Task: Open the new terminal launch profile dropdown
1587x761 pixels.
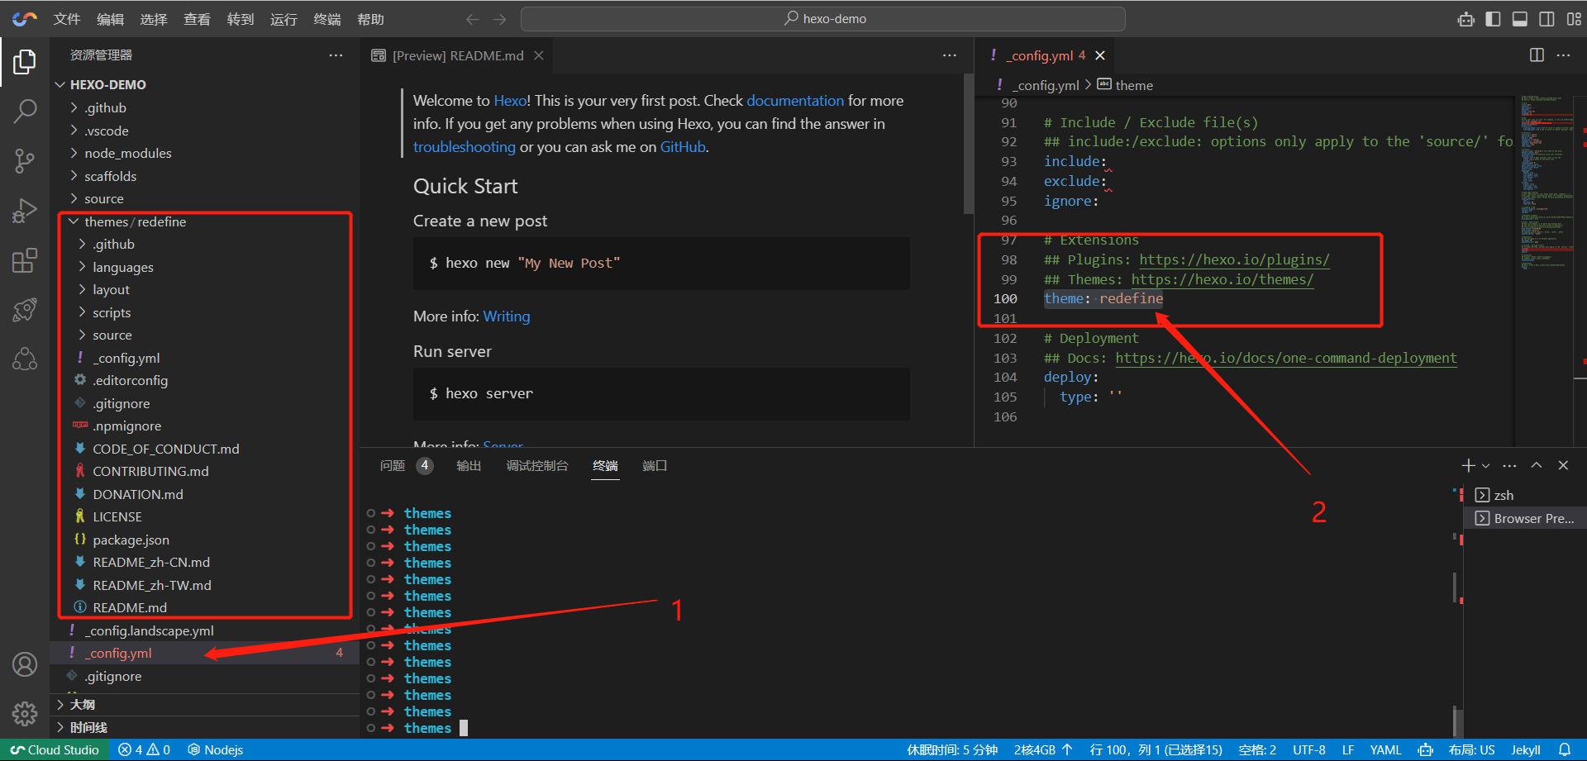Action: (1485, 466)
